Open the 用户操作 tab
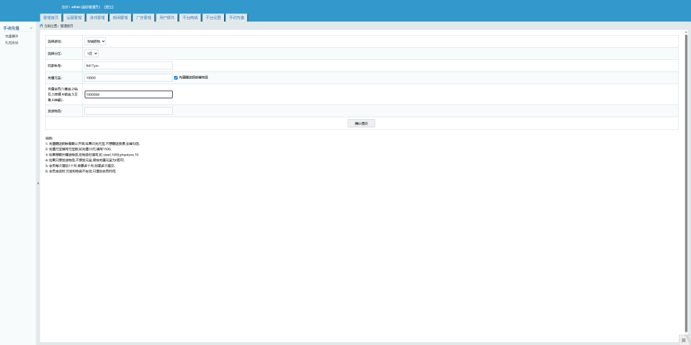This screenshot has height=345, width=691. (x=167, y=18)
